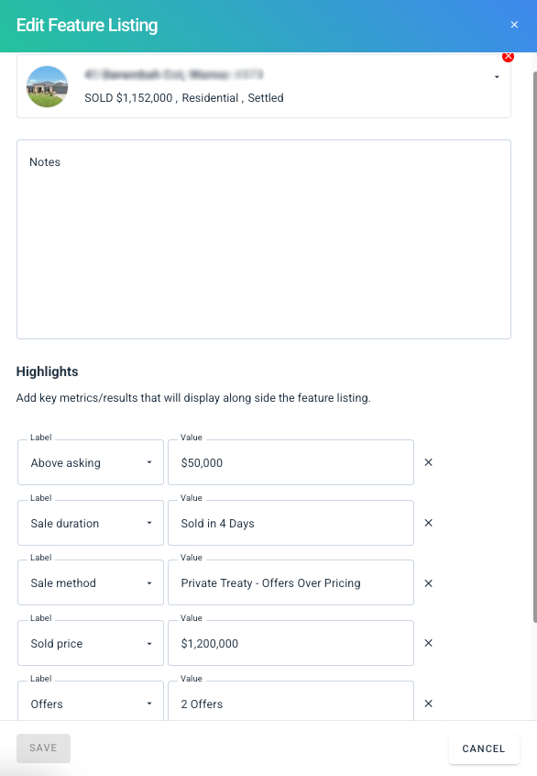Image resolution: width=537 pixels, height=776 pixels.
Task: Open the Sale duration label dropdown
Action: tap(91, 523)
